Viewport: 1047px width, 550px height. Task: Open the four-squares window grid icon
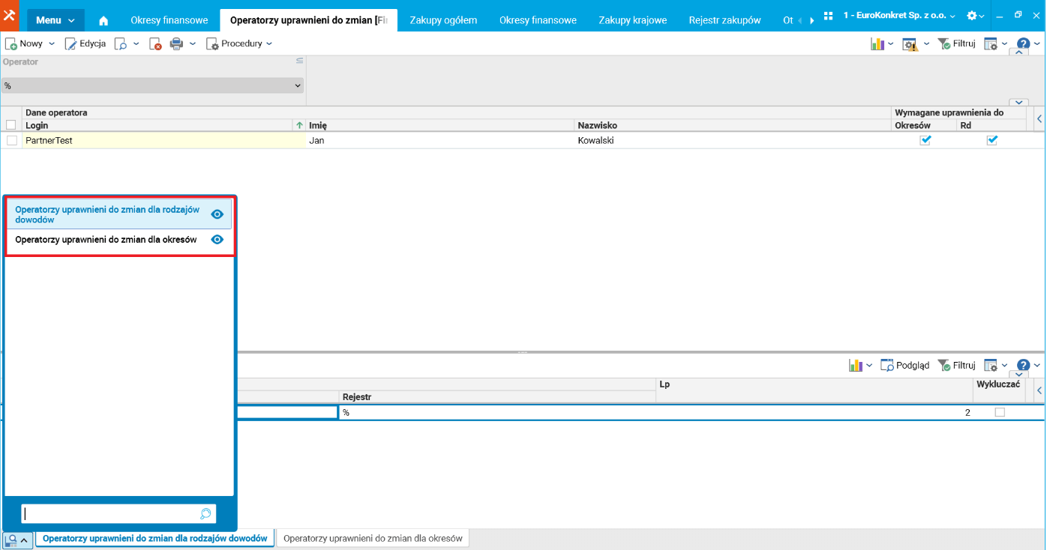[x=828, y=16]
